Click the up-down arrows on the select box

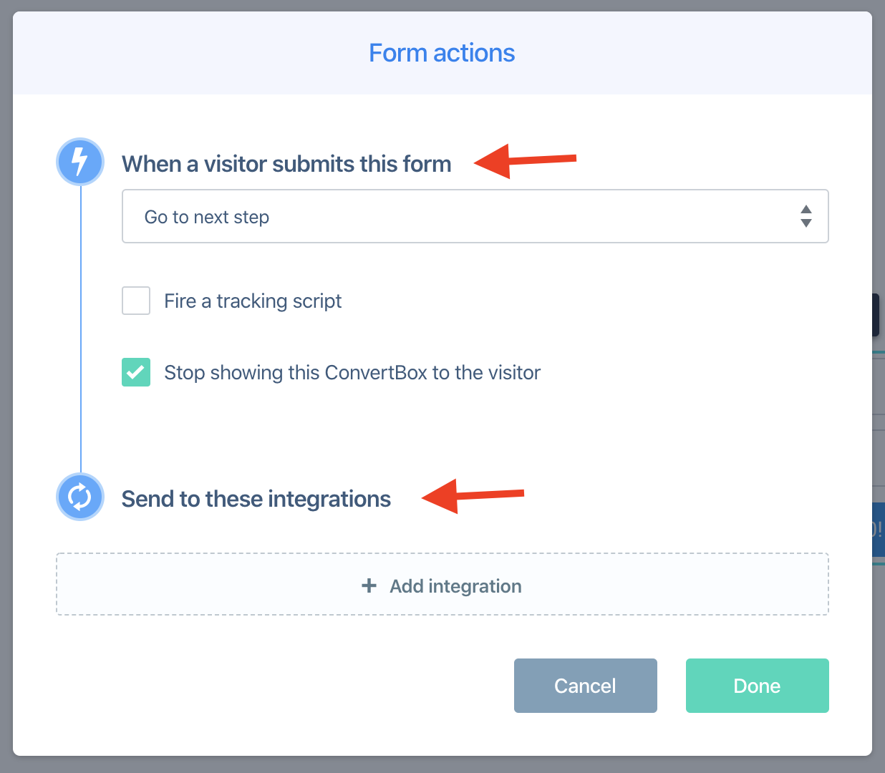coord(806,216)
